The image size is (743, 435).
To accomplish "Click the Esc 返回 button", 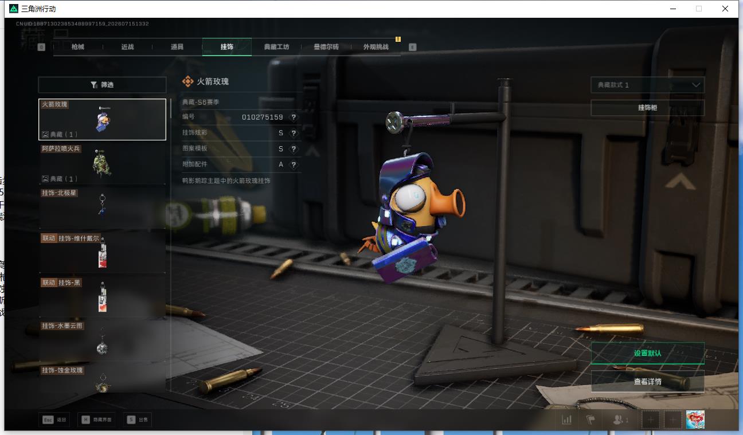I will pyautogui.click(x=54, y=420).
